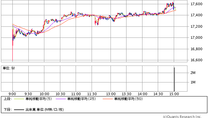Click the 11:30 time axis label
208x118 pixels.
tap(92, 94)
